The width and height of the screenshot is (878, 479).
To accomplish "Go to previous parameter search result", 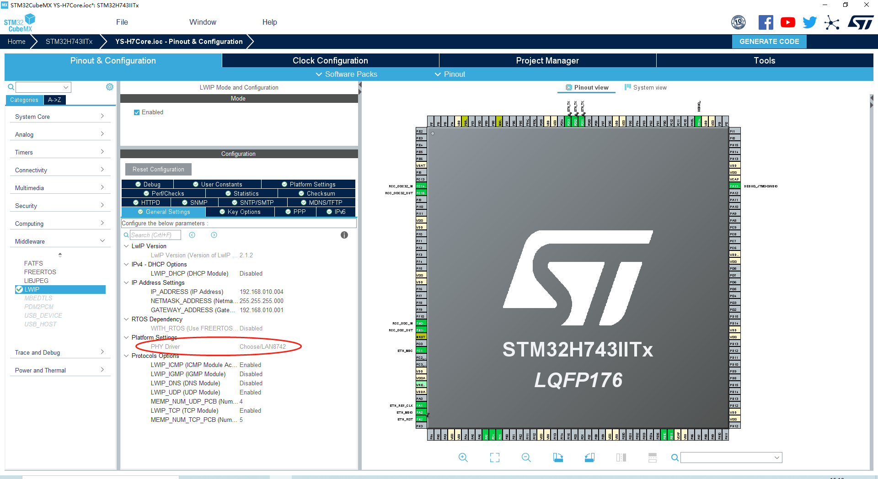I will pyautogui.click(x=192, y=235).
